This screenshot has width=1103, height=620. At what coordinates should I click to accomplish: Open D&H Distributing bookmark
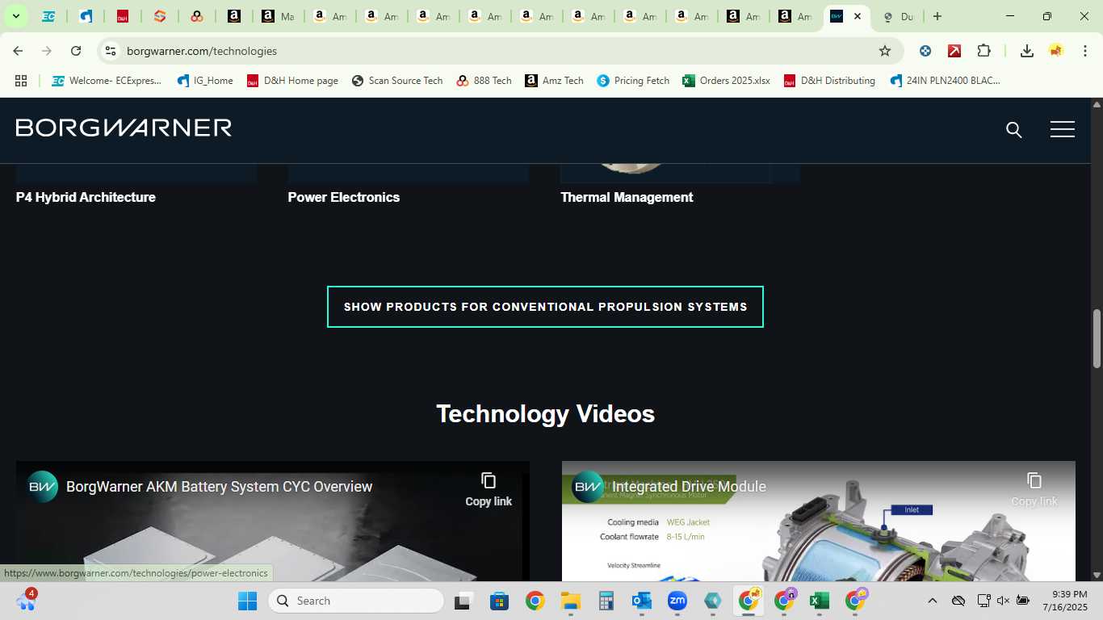pyautogui.click(x=829, y=81)
